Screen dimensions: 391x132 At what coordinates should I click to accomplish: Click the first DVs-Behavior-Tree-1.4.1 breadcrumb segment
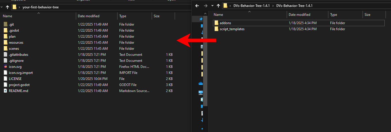[x=252, y=5]
